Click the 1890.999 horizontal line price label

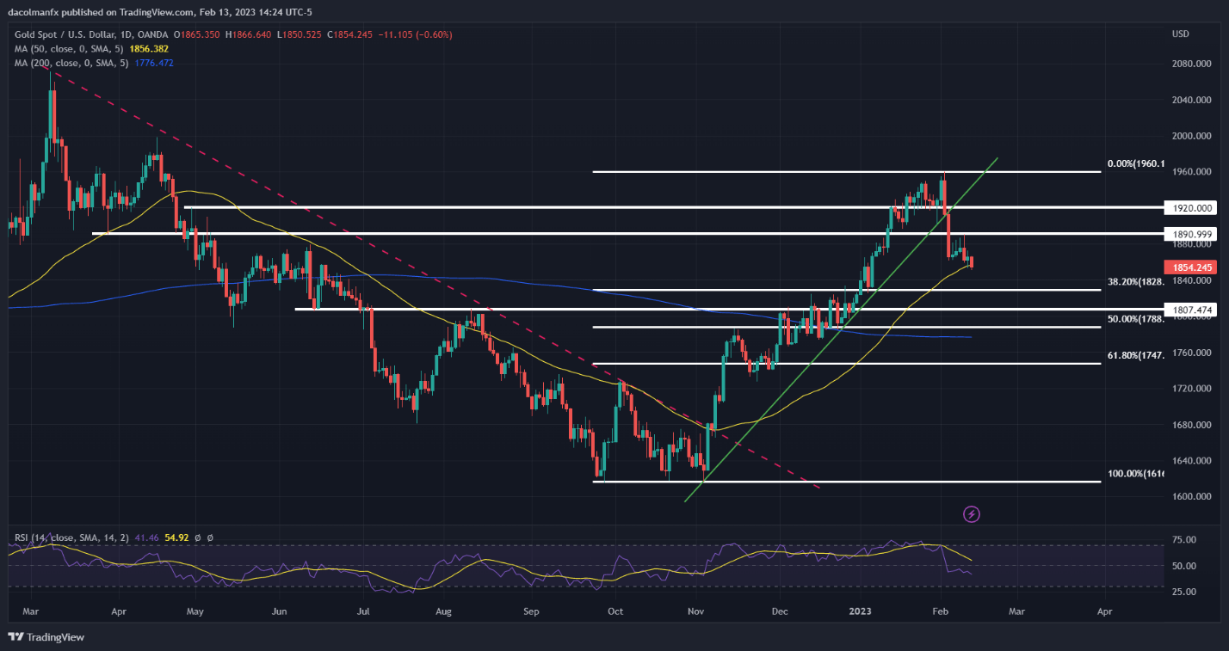click(x=1189, y=234)
